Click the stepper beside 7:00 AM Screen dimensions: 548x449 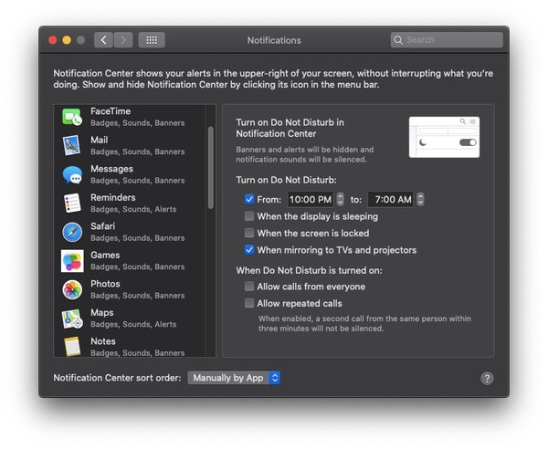pos(420,199)
